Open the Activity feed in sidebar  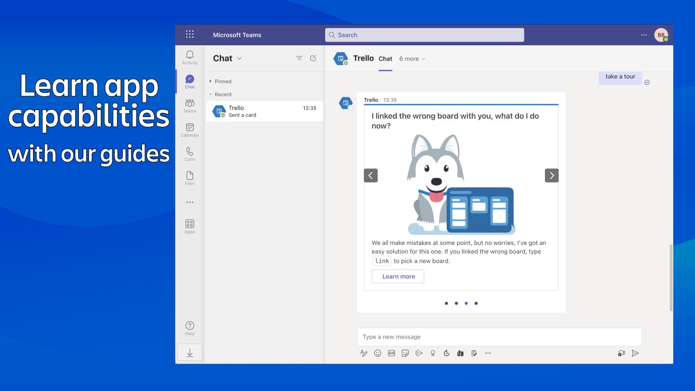190,58
